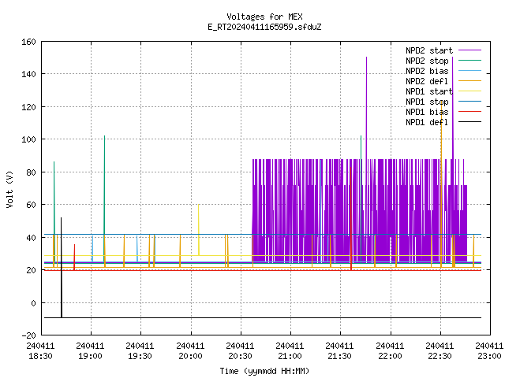Click the 'NPD2 start' legend label

[x=429, y=50]
